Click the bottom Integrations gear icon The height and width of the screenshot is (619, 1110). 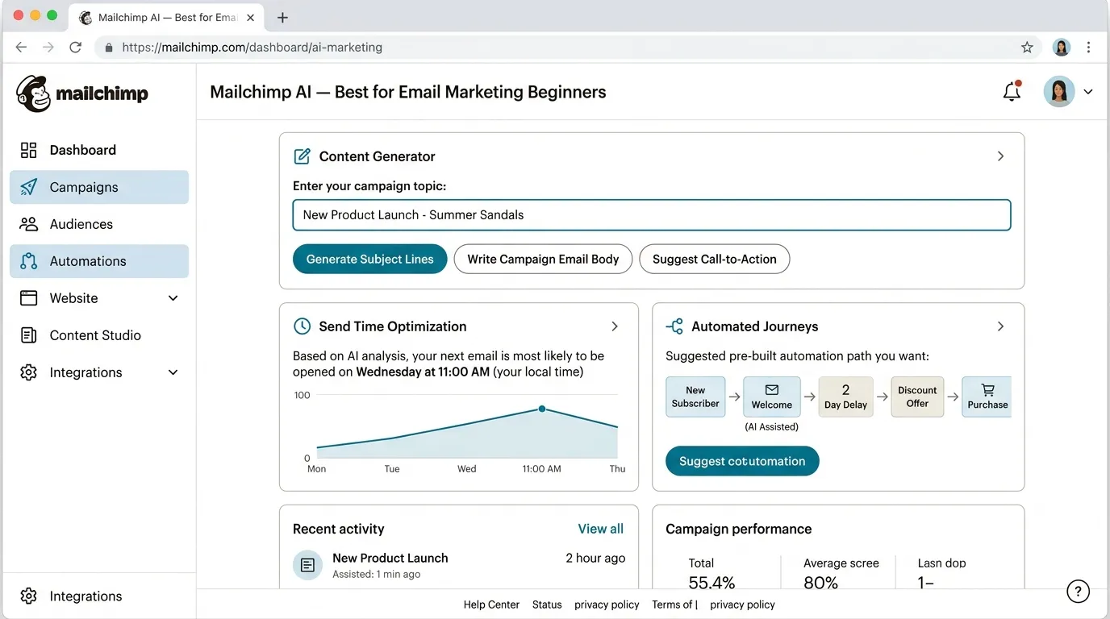click(29, 596)
